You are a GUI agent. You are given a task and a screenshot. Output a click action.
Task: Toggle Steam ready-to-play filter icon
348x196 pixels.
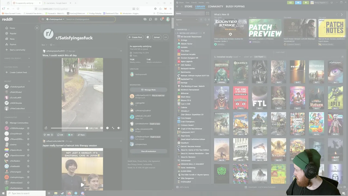209,20
